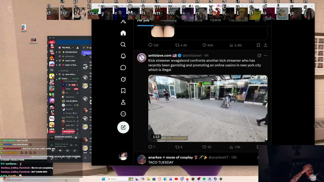324x182 pixels.
Task: Repost the post with 4.3K reposts
Action: [x=181, y=45]
